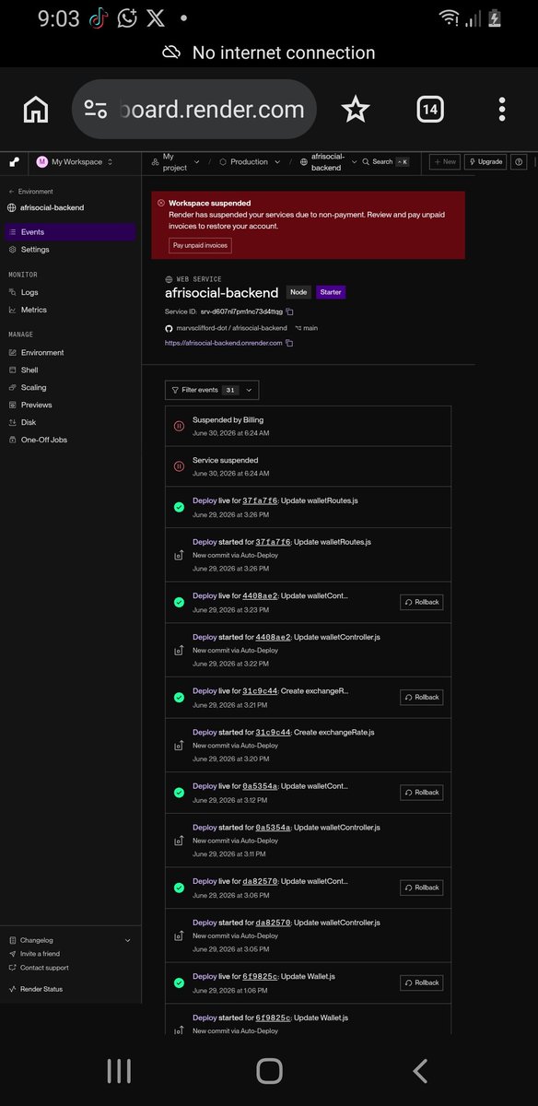The height and width of the screenshot is (1106, 538).
Task: Tap the Android home button
Action: (269, 1070)
